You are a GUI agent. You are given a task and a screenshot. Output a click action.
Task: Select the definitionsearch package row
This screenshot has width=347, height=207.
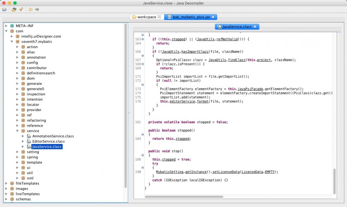[x=41, y=73]
